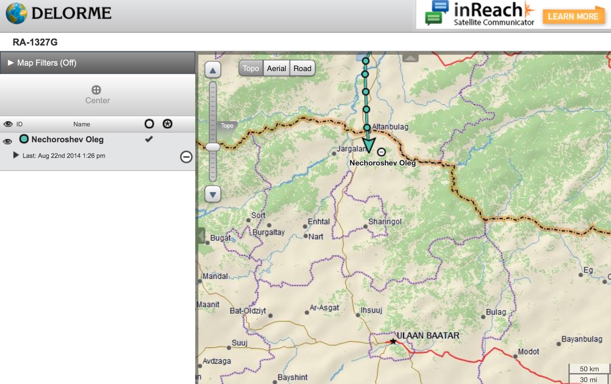Click the minus circle icon beside Last update
This screenshot has height=384, width=611.
point(186,157)
